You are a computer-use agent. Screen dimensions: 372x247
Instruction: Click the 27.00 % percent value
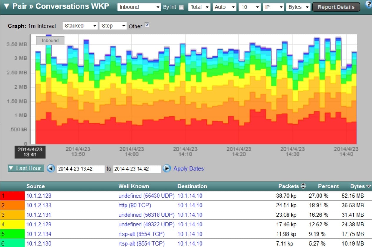[x=318, y=196]
